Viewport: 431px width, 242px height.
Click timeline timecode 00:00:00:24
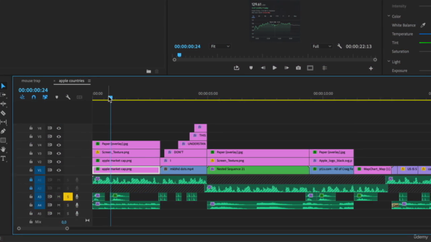[x=33, y=90]
